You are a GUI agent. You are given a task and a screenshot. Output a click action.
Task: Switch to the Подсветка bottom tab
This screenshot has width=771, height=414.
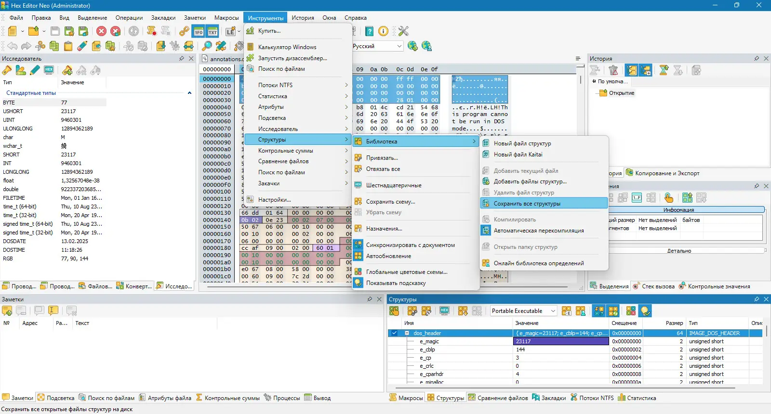[56, 398]
